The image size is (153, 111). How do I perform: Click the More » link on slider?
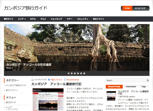tap(10, 68)
